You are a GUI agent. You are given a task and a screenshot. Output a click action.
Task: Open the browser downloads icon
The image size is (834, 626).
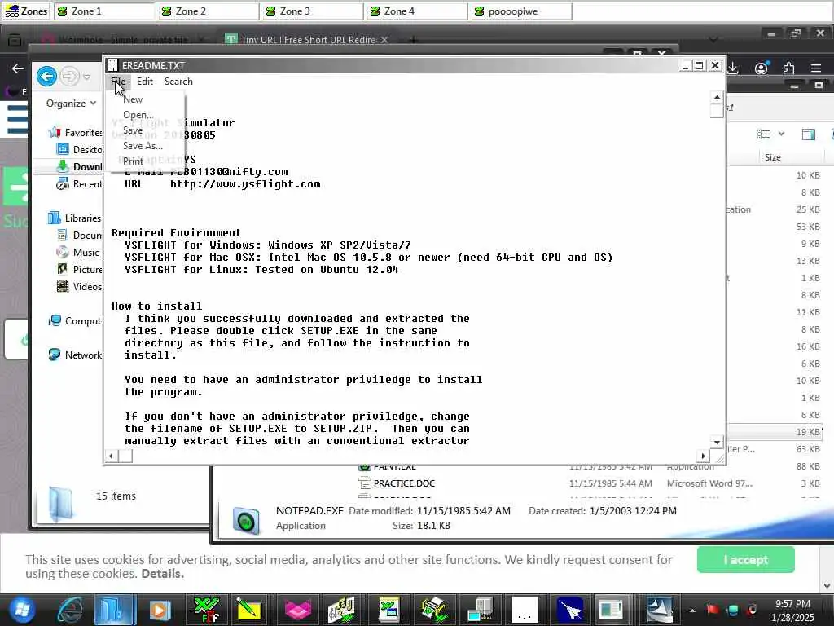733,68
